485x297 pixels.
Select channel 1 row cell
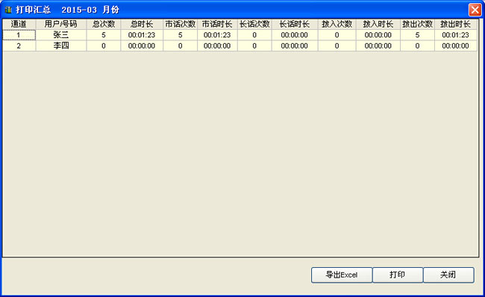[x=19, y=35]
